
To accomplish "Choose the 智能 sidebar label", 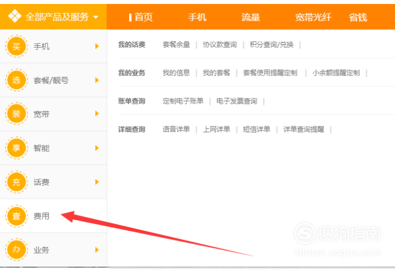I will pos(41,148).
